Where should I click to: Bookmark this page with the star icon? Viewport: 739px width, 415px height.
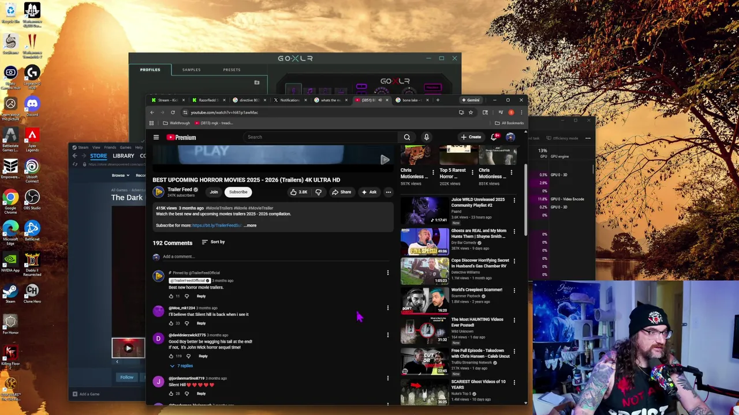pos(471,112)
